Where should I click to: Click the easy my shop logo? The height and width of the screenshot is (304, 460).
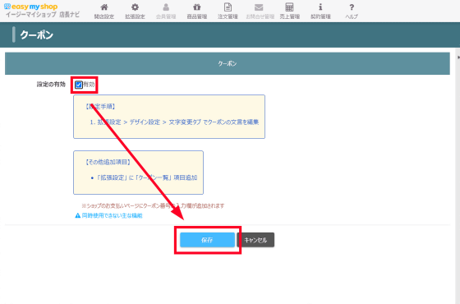pos(31,7)
